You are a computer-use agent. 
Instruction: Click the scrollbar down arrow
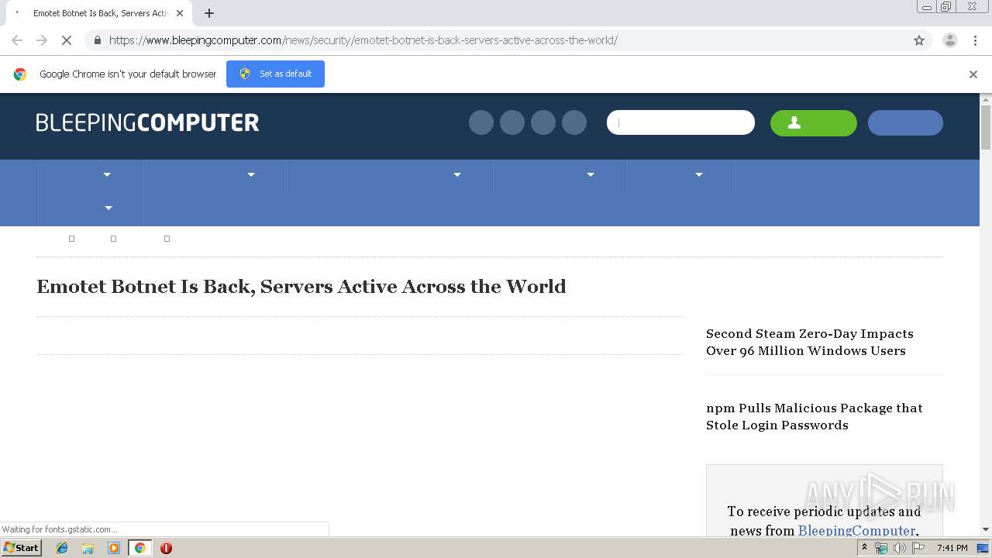pos(986,529)
